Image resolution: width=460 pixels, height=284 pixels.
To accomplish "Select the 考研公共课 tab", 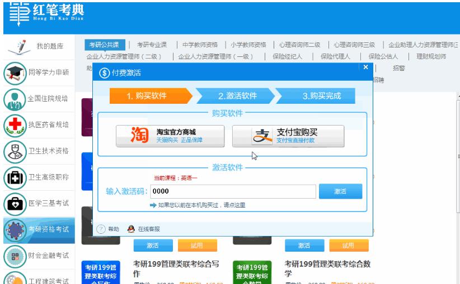I will (x=105, y=45).
